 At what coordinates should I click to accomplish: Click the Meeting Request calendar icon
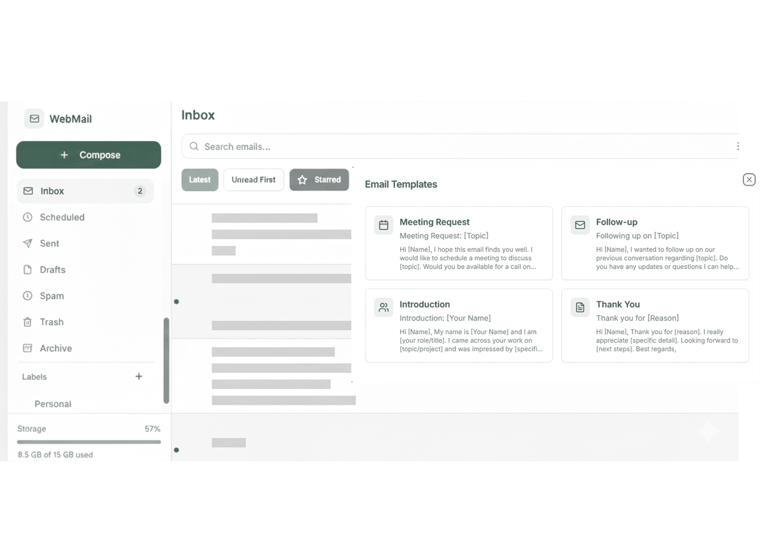383,225
